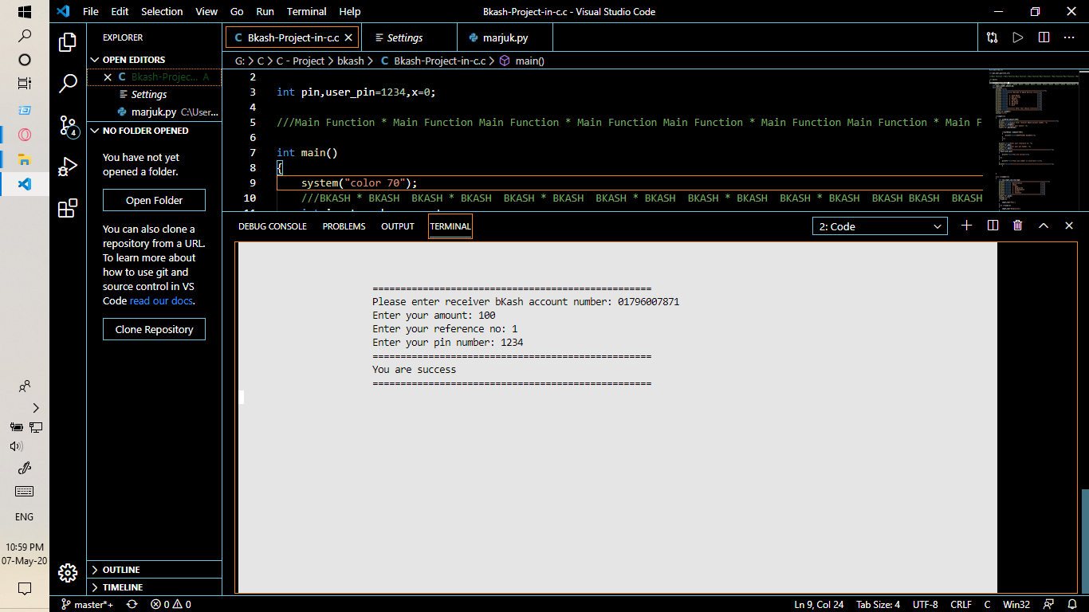
Task: Close Bkash-Project file in Open Editors
Action: (x=108, y=77)
